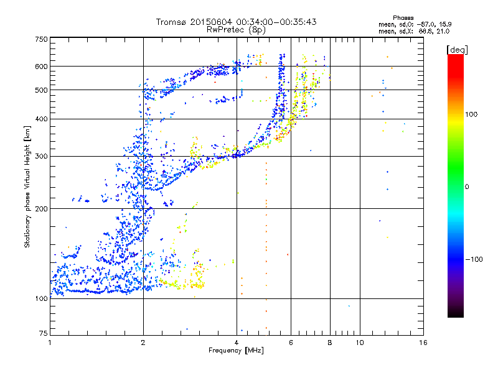Click the x-axis tick label '8'
Viewport: 498px width, 373px height.
pyautogui.click(x=330, y=343)
